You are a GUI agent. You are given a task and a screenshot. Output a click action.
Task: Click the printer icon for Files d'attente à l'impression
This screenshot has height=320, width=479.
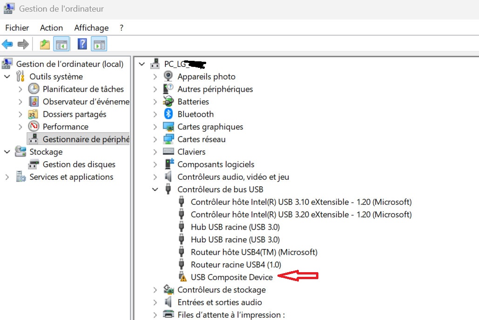[169, 314]
